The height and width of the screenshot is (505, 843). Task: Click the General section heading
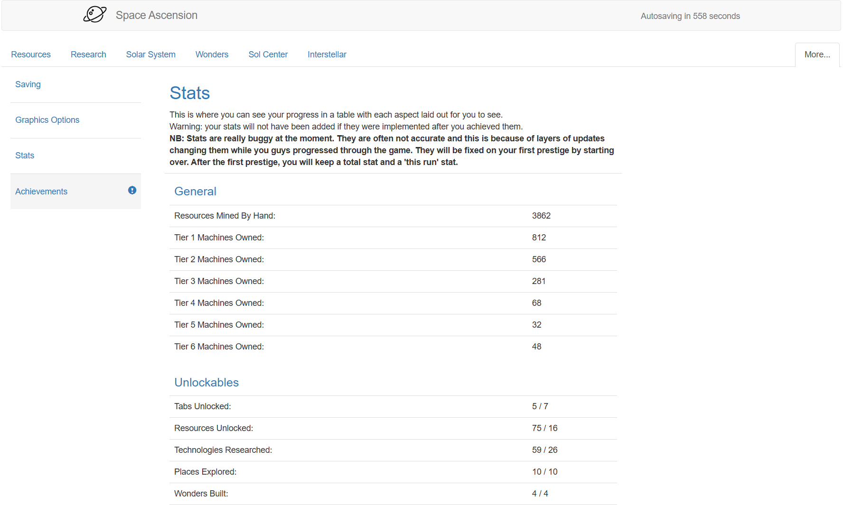[x=195, y=191]
